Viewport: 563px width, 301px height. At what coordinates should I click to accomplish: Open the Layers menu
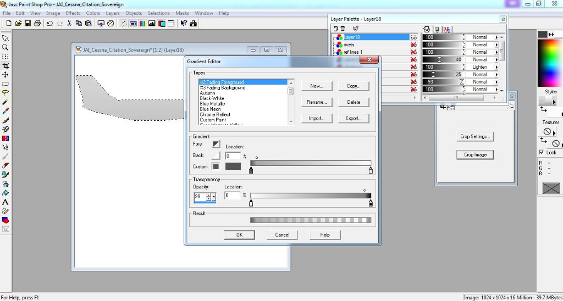pos(112,13)
